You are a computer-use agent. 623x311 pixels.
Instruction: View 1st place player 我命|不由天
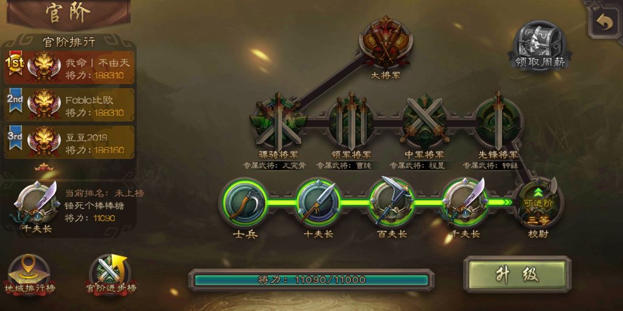click(x=70, y=68)
